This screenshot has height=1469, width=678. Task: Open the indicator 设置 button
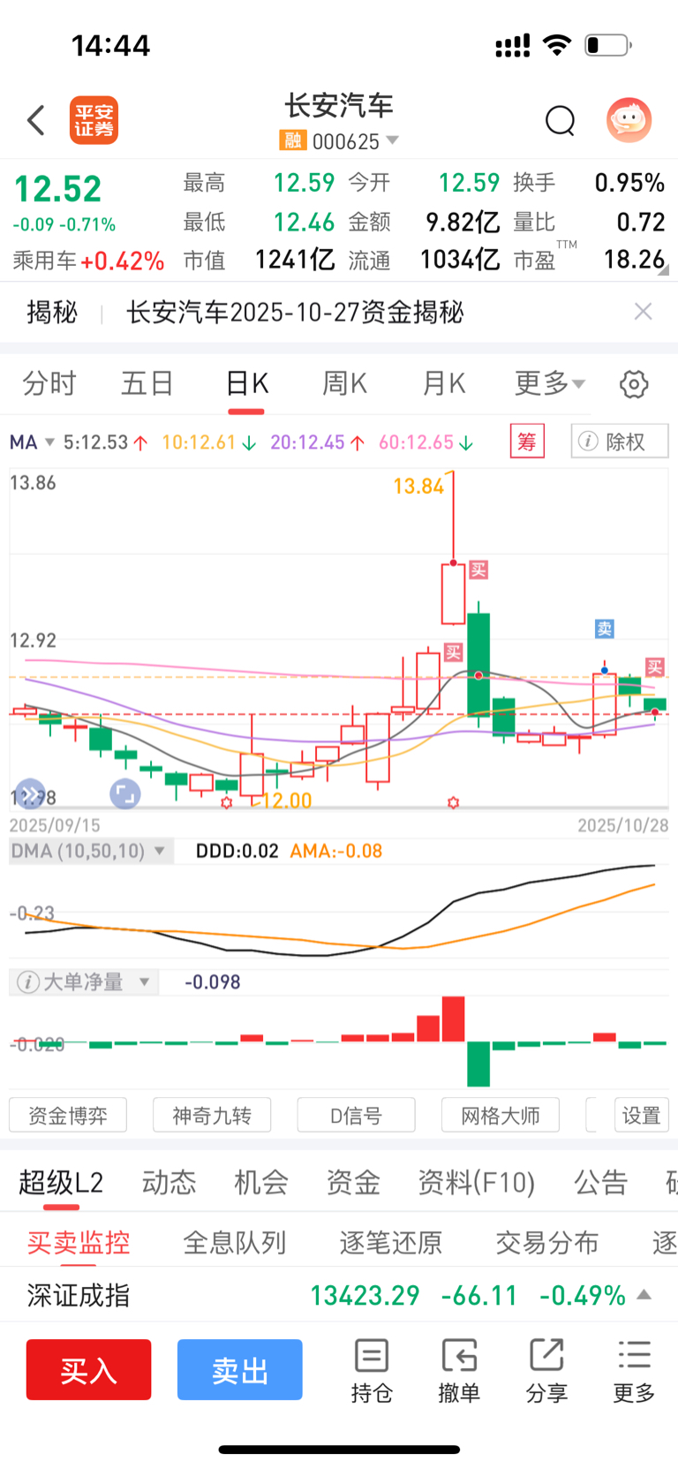[x=642, y=1115]
